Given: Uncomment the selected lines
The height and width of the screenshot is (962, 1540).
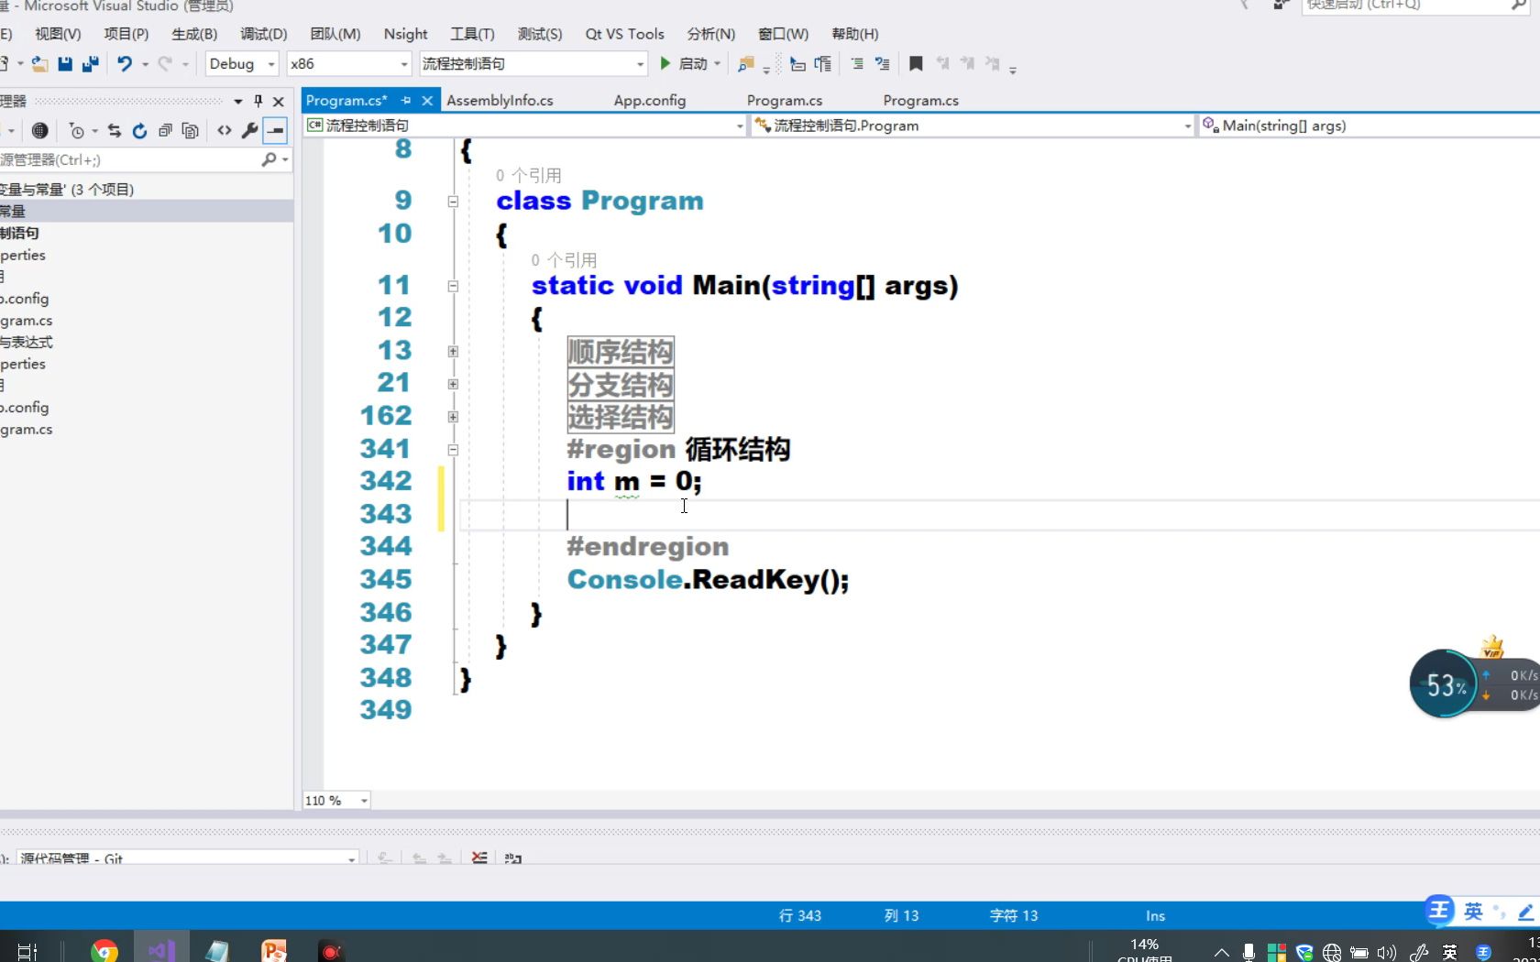Looking at the screenshot, I should [x=882, y=64].
